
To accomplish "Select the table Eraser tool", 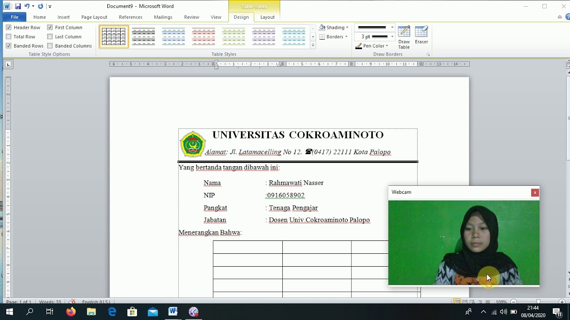I will tap(421, 35).
